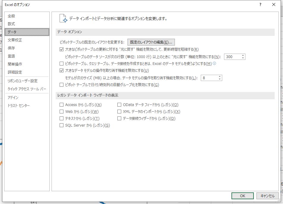This screenshot has width=283, height=204.
Task: Close the Excel のオプション dialog
Action: 273,5
